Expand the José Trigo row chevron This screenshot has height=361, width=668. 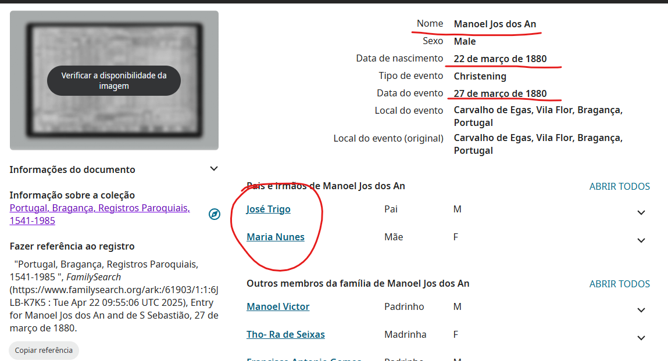click(641, 212)
